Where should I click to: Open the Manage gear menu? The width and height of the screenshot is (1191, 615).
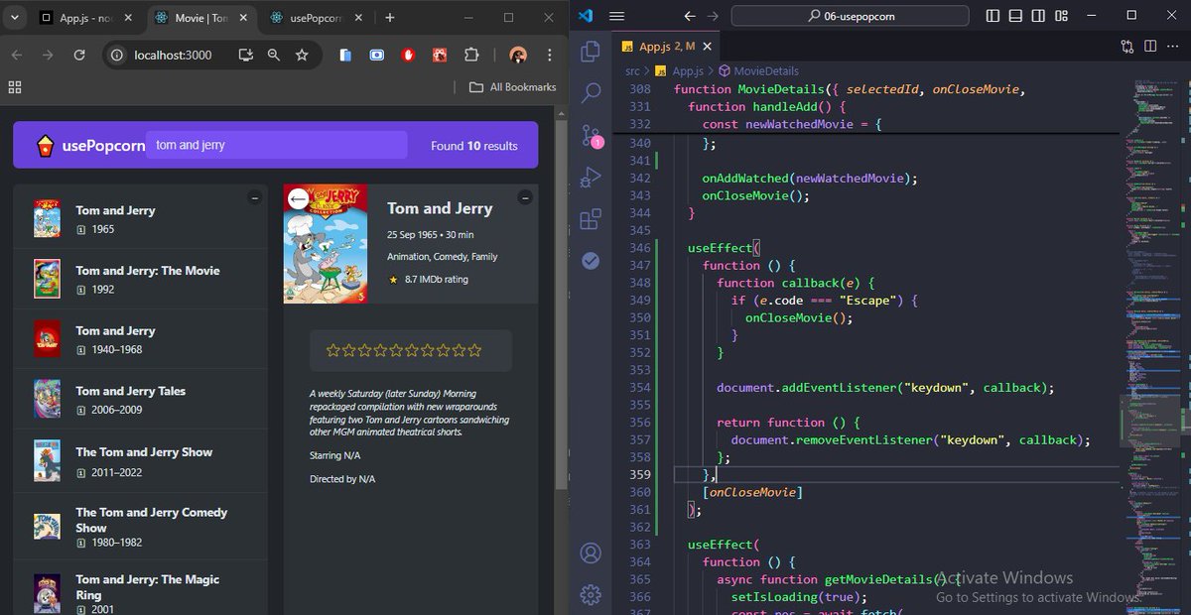pyautogui.click(x=591, y=594)
